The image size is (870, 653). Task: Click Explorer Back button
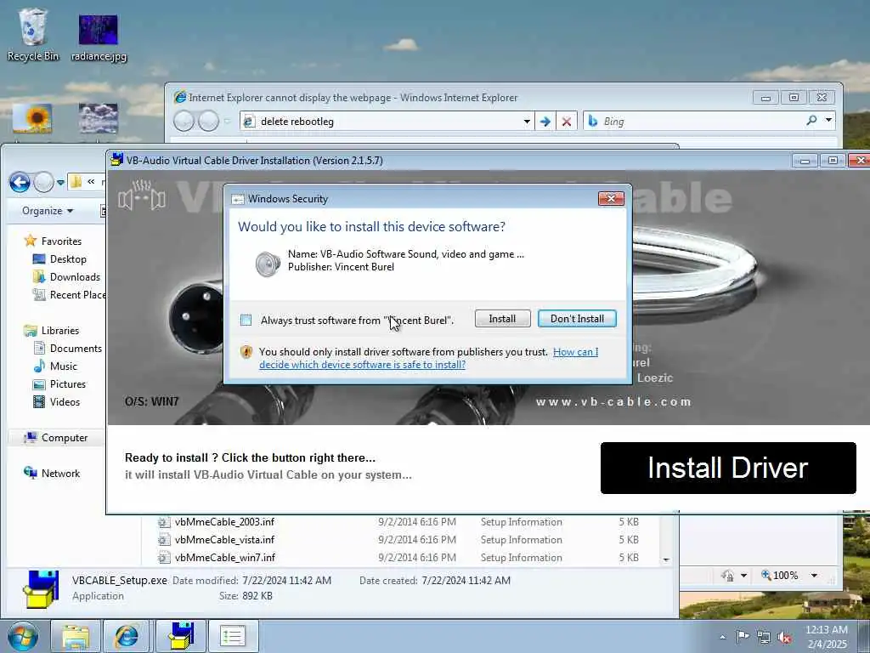coord(20,182)
